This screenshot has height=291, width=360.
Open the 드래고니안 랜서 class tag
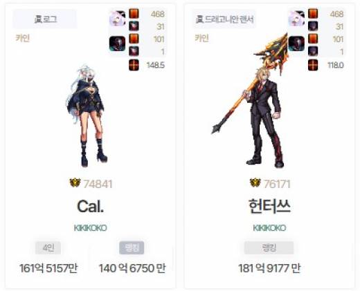pyautogui.click(x=224, y=19)
